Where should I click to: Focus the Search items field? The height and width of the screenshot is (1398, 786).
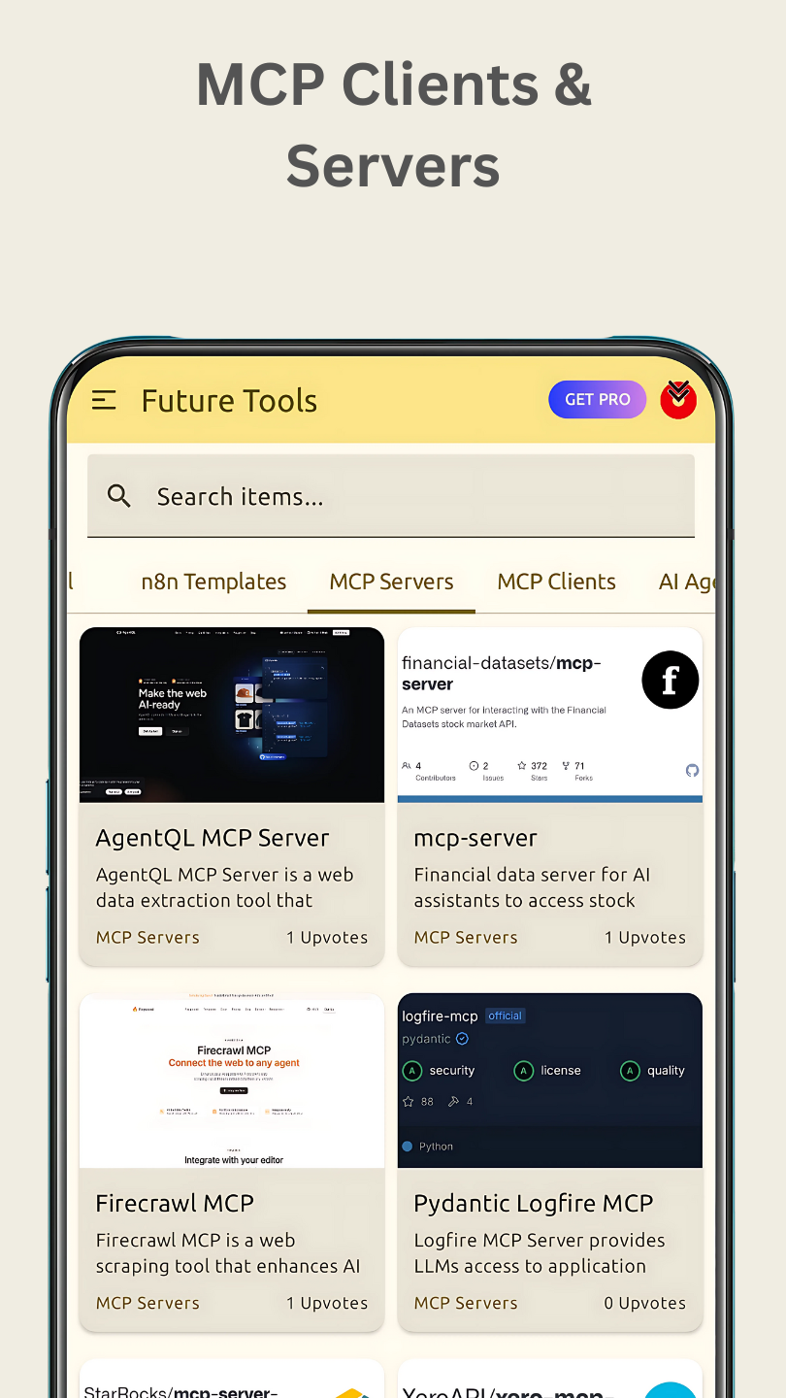point(391,496)
